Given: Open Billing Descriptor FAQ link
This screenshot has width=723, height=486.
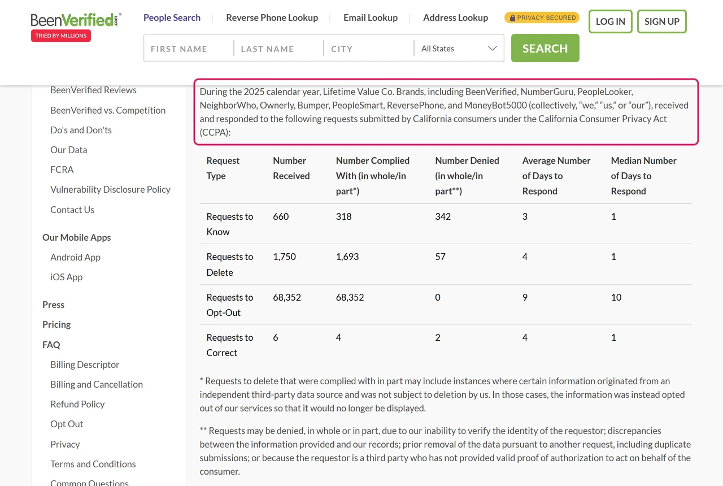Looking at the screenshot, I should [85, 364].
